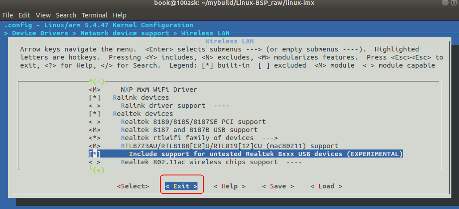Image resolution: width=459 pixels, height=209 pixels.
Task: Click the < Save > button
Action: [278, 186]
